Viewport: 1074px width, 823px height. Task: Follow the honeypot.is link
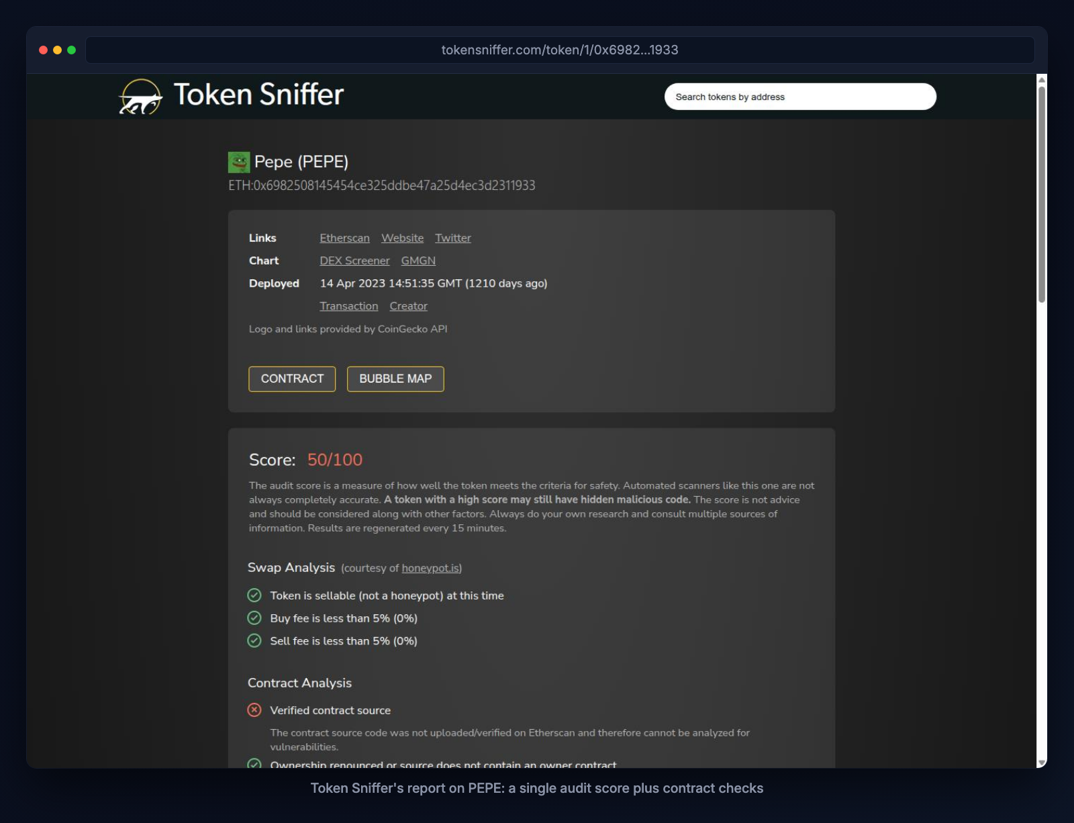[x=430, y=568]
